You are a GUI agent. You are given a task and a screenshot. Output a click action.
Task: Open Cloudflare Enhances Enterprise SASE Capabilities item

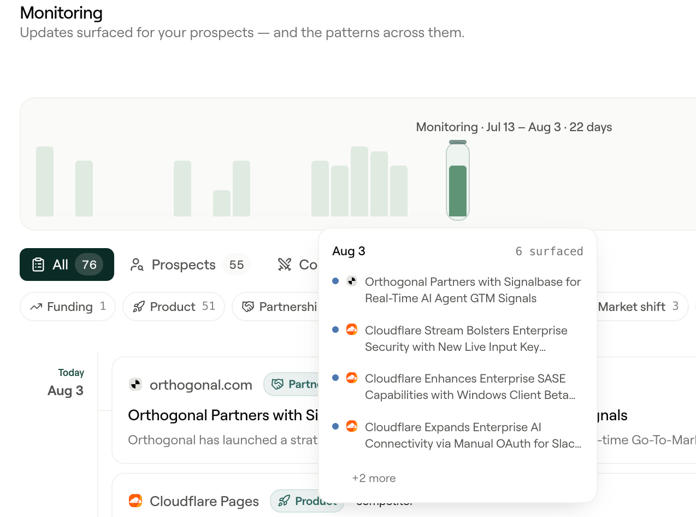coord(458,386)
